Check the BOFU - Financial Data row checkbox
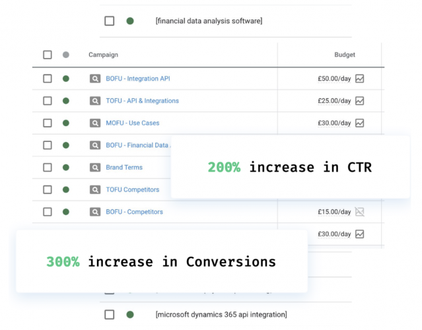Image resolution: width=422 pixels, height=330 pixels. 48,145
